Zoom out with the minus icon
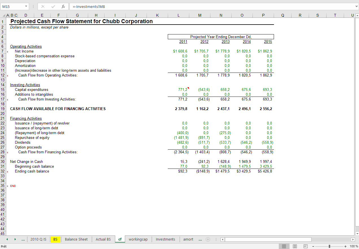 pos(313,246)
